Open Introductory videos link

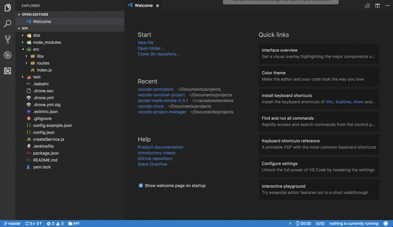coord(157,153)
